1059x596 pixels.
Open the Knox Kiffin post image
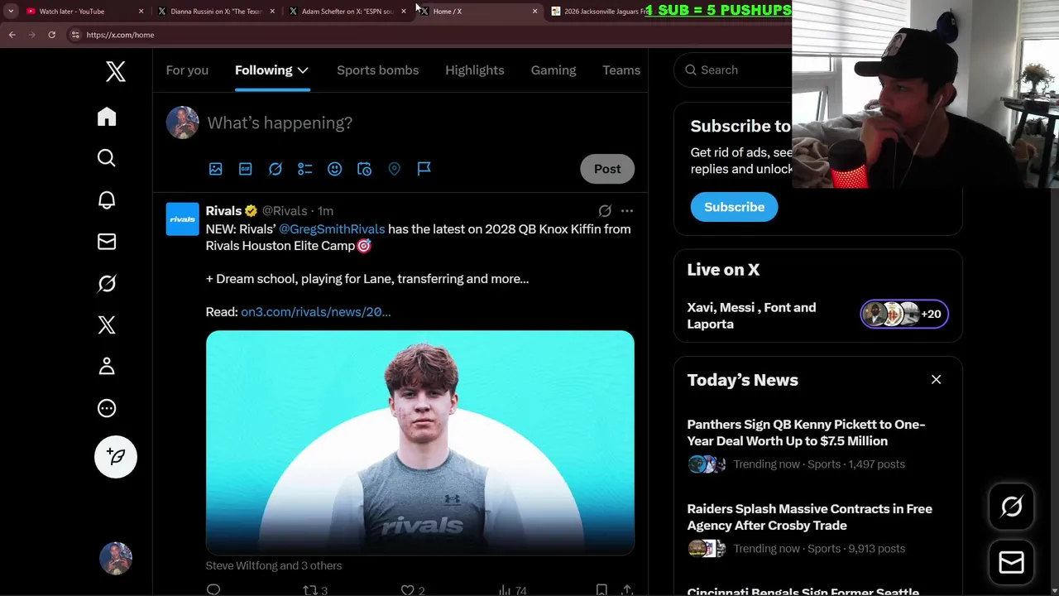(420, 443)
